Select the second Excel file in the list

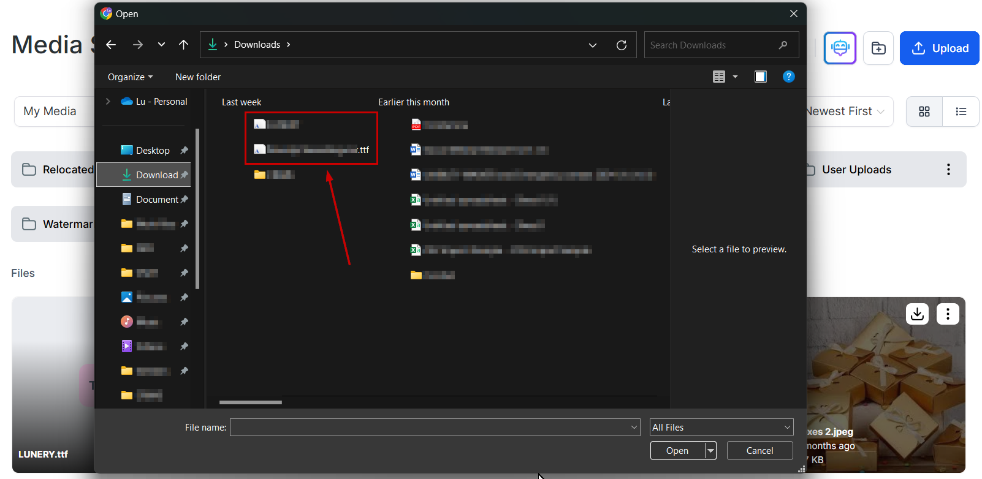coord(478,225)
